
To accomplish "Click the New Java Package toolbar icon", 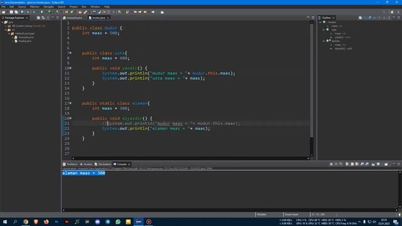I will [67, 12].
